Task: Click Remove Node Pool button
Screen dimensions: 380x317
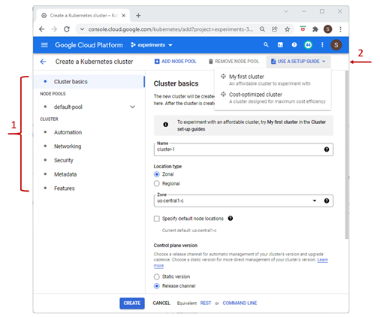Action: [234, 62]
